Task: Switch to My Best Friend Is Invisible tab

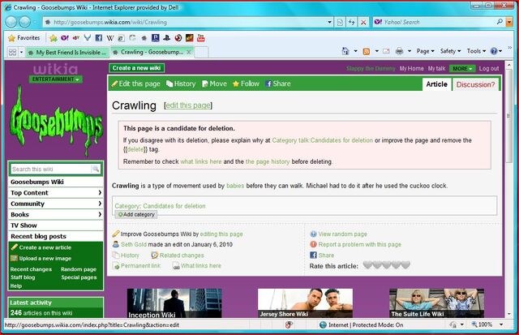Action: coord(67,52)
